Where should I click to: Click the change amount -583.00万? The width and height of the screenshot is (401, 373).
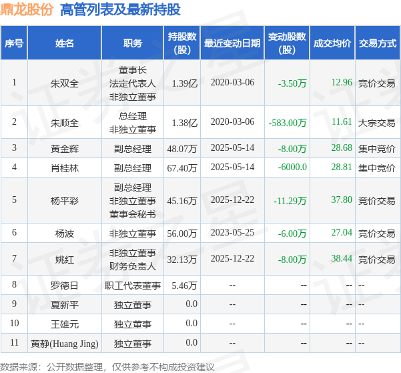[288, 123]
